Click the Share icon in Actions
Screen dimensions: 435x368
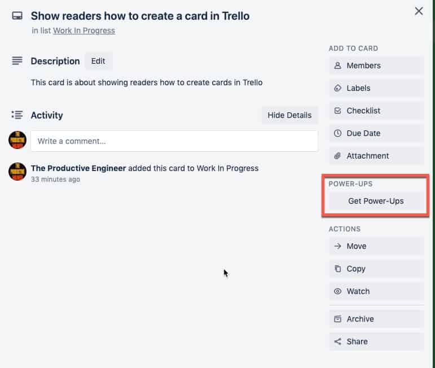[337, 341]
